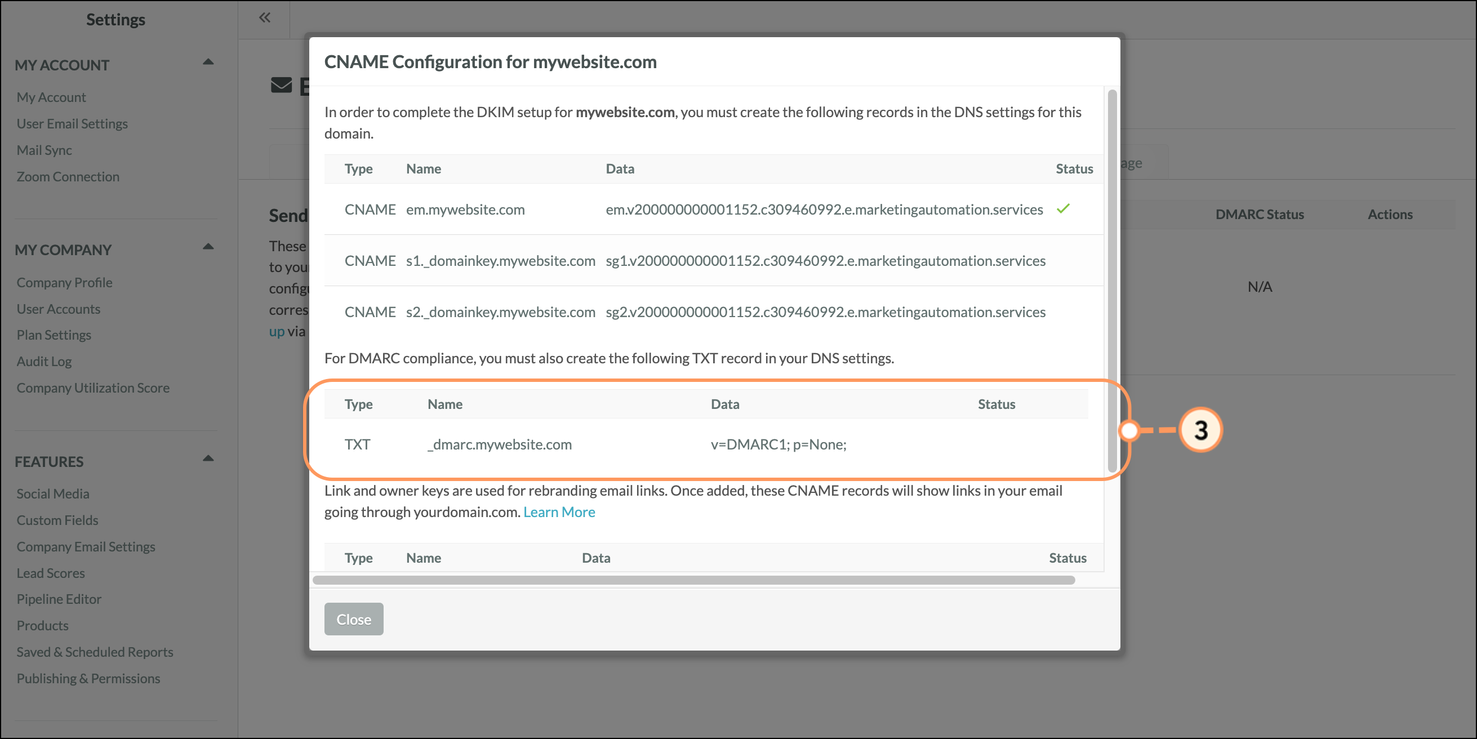Collapse the MY ACCOUNT section arrow
This screenshot has height=739, width=1477.
point(208,62)
